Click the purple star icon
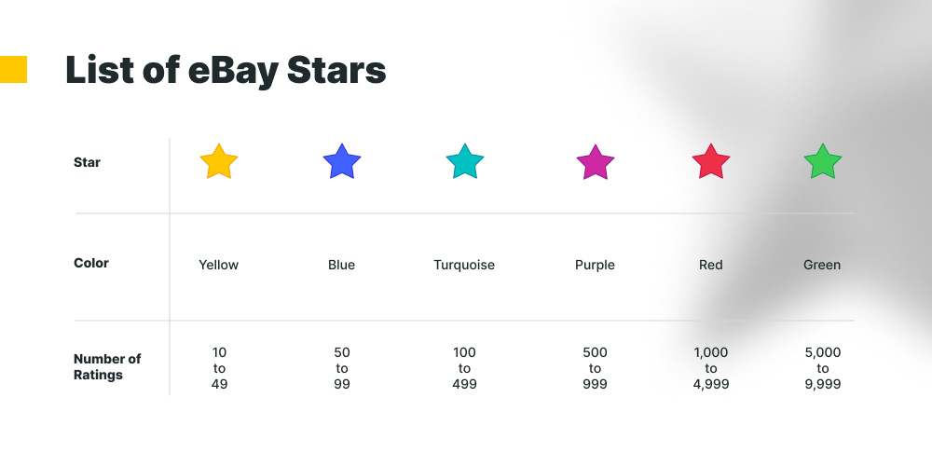 point(595,162)
